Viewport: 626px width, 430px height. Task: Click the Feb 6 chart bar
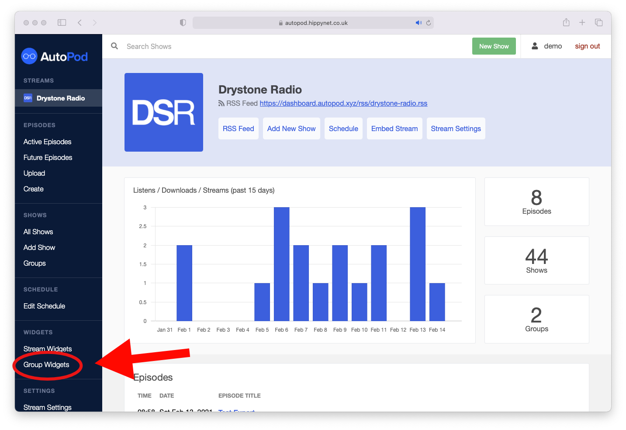coord(282,264)
